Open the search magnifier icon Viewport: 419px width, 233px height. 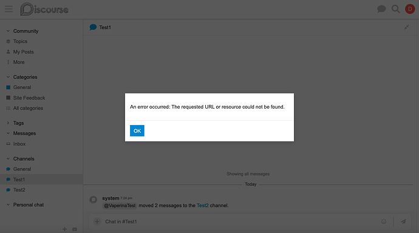pos(396,9)
